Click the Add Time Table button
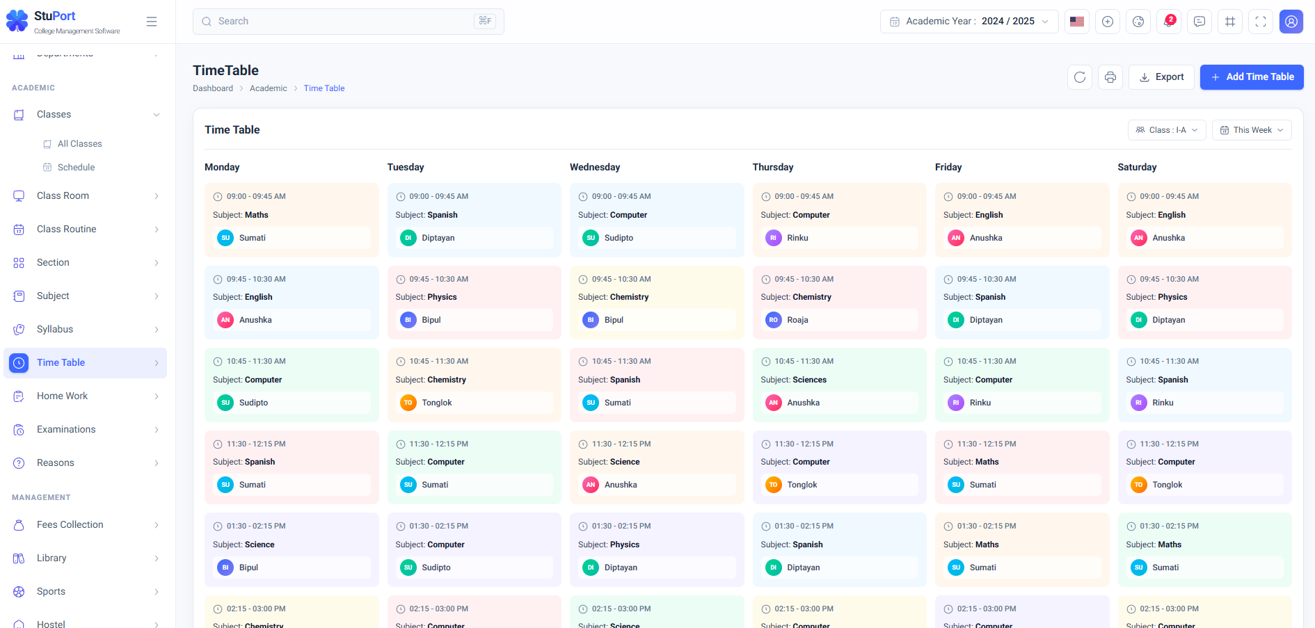The width and height of the screenshot is (1315, 628). (1252, 77)
